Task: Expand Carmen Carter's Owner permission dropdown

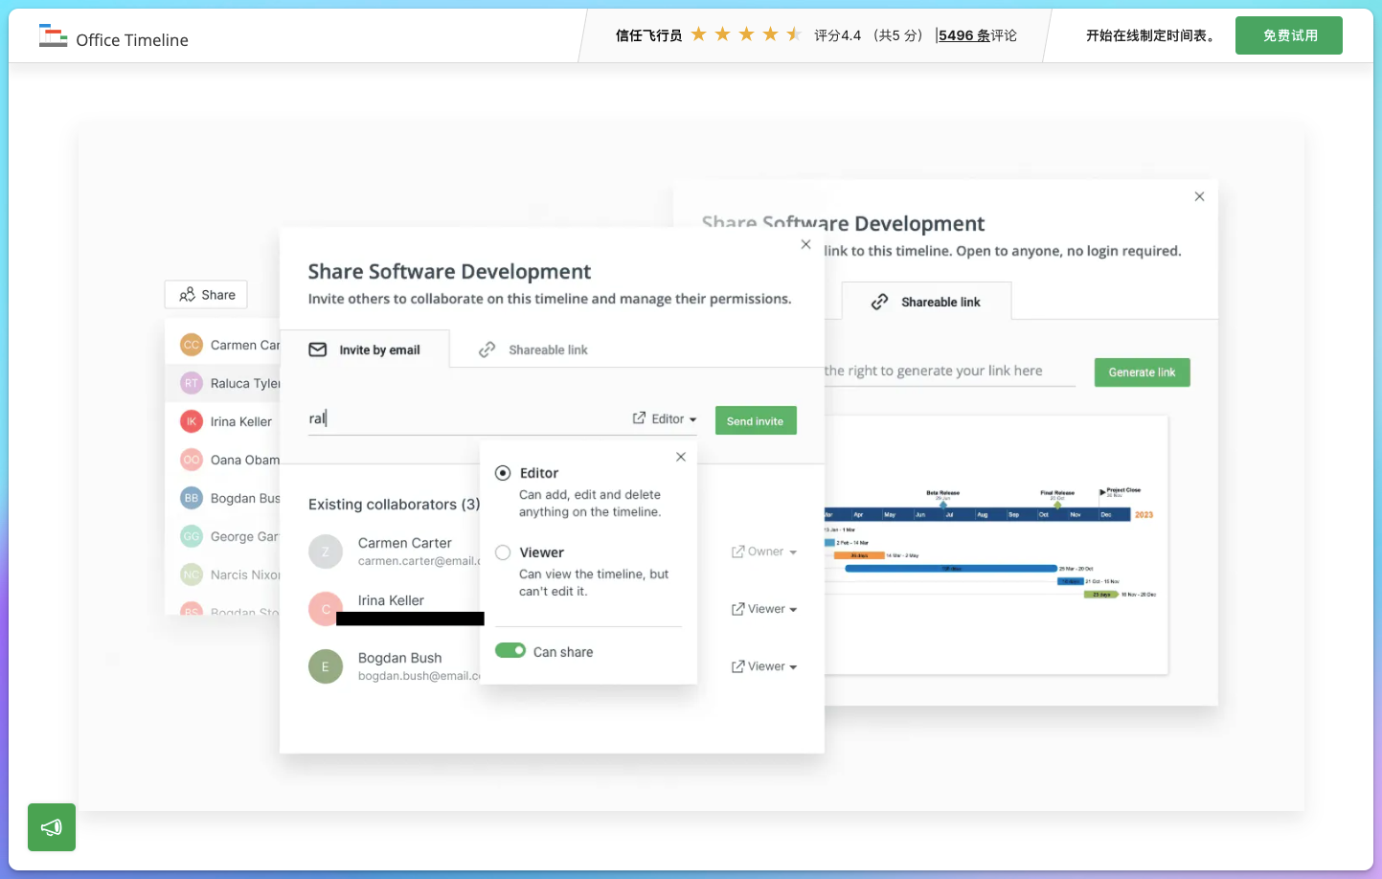Action: 764,552
